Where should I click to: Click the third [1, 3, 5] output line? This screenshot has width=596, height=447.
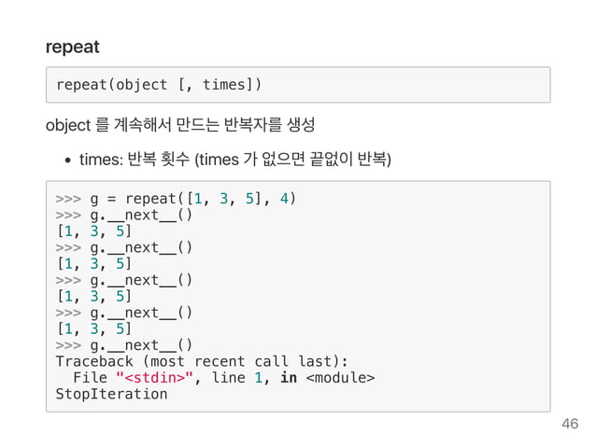pyautogui.click(x=92, y=297)
